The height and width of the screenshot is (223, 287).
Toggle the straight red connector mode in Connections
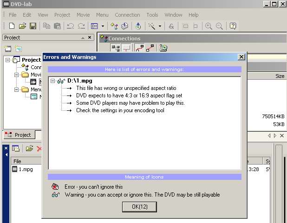coord(150,48)
